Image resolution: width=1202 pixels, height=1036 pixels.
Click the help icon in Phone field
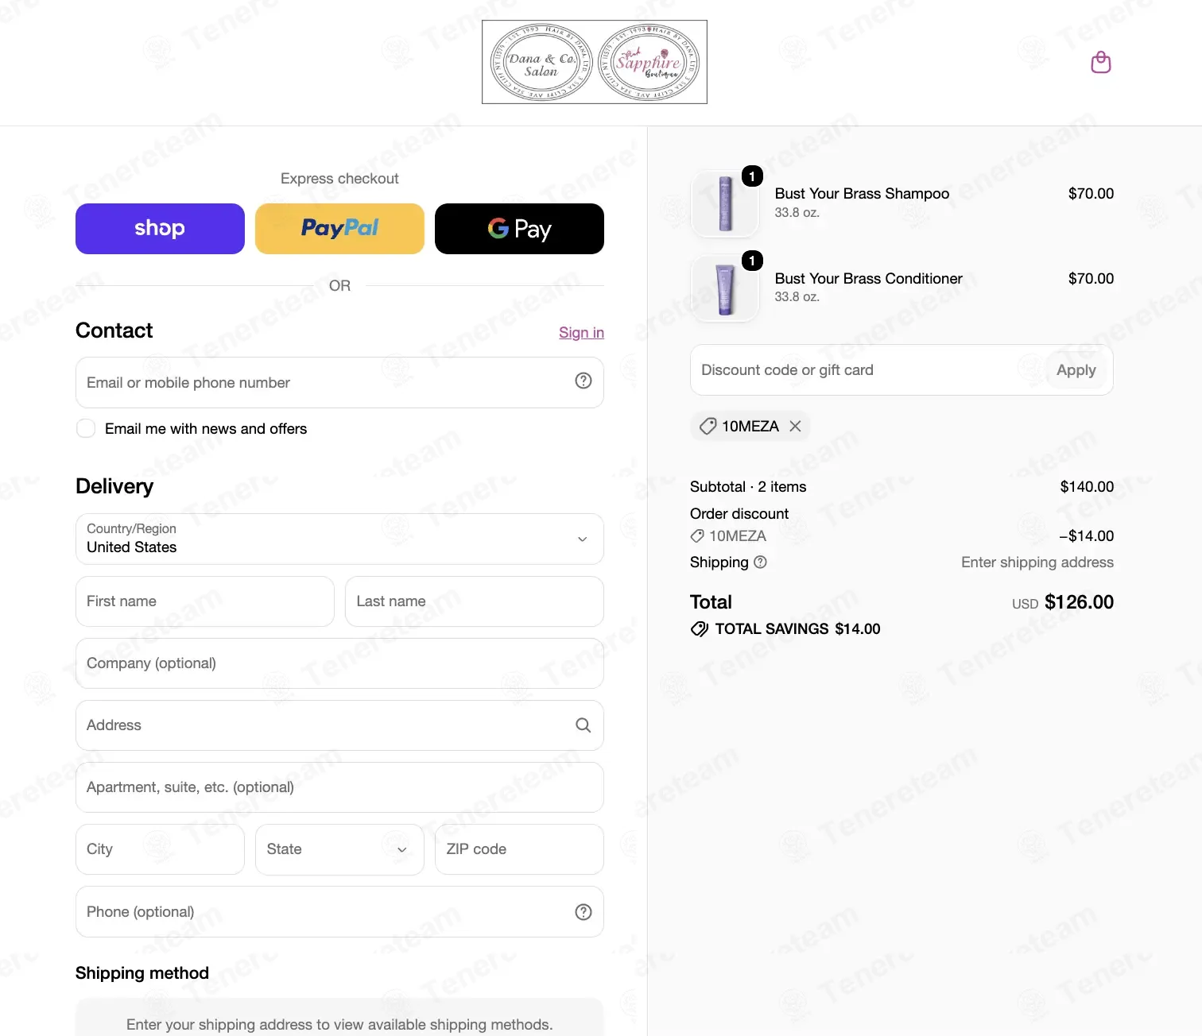click(x=583, y=912)
